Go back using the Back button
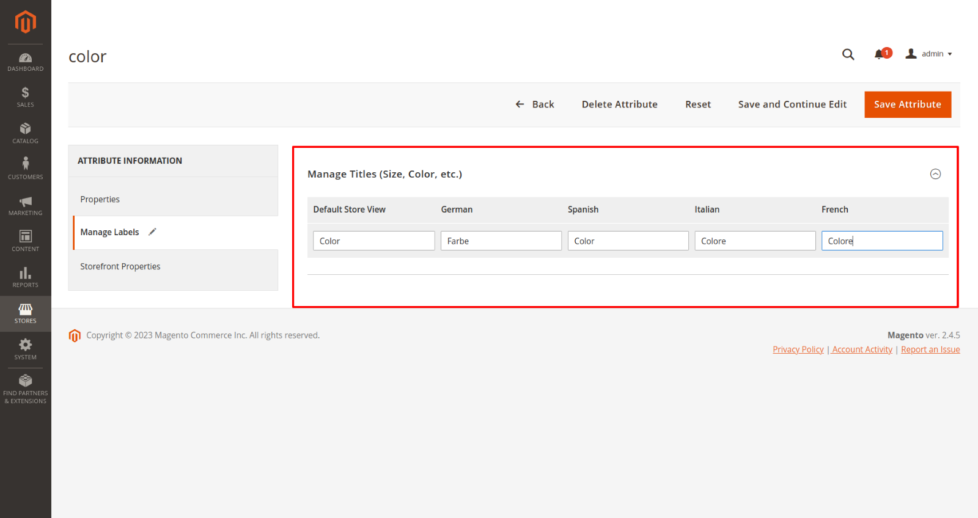This screenshot has height=518, width=978. coord(535,104)
